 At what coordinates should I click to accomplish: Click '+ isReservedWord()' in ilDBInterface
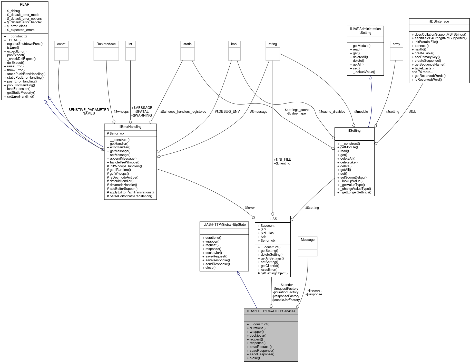(427, 80)
